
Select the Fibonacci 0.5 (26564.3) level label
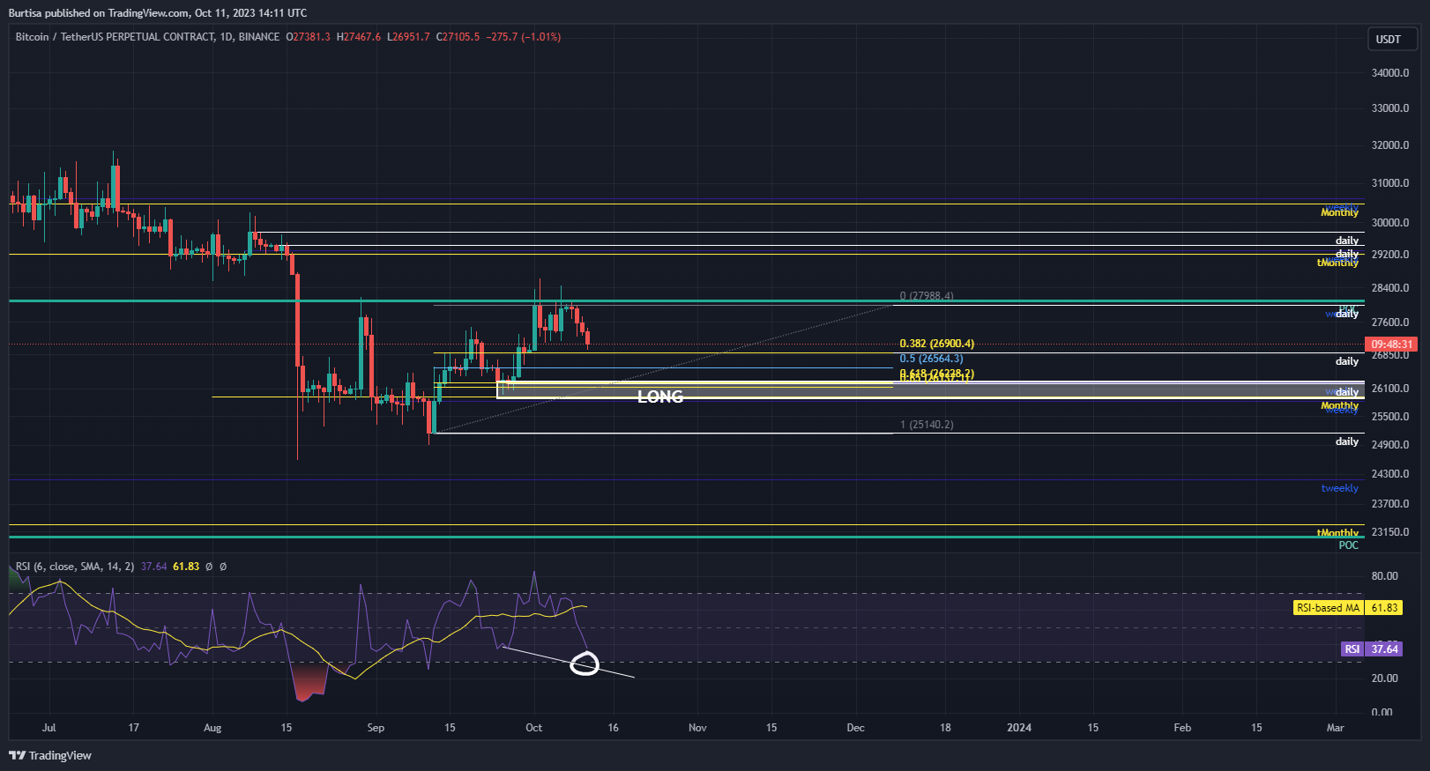[931, 359]
